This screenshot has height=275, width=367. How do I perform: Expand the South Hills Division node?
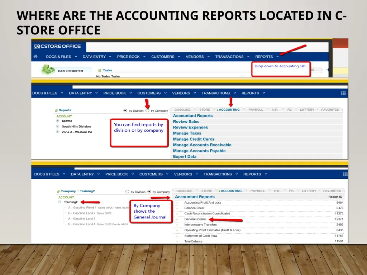click(58, 126)
